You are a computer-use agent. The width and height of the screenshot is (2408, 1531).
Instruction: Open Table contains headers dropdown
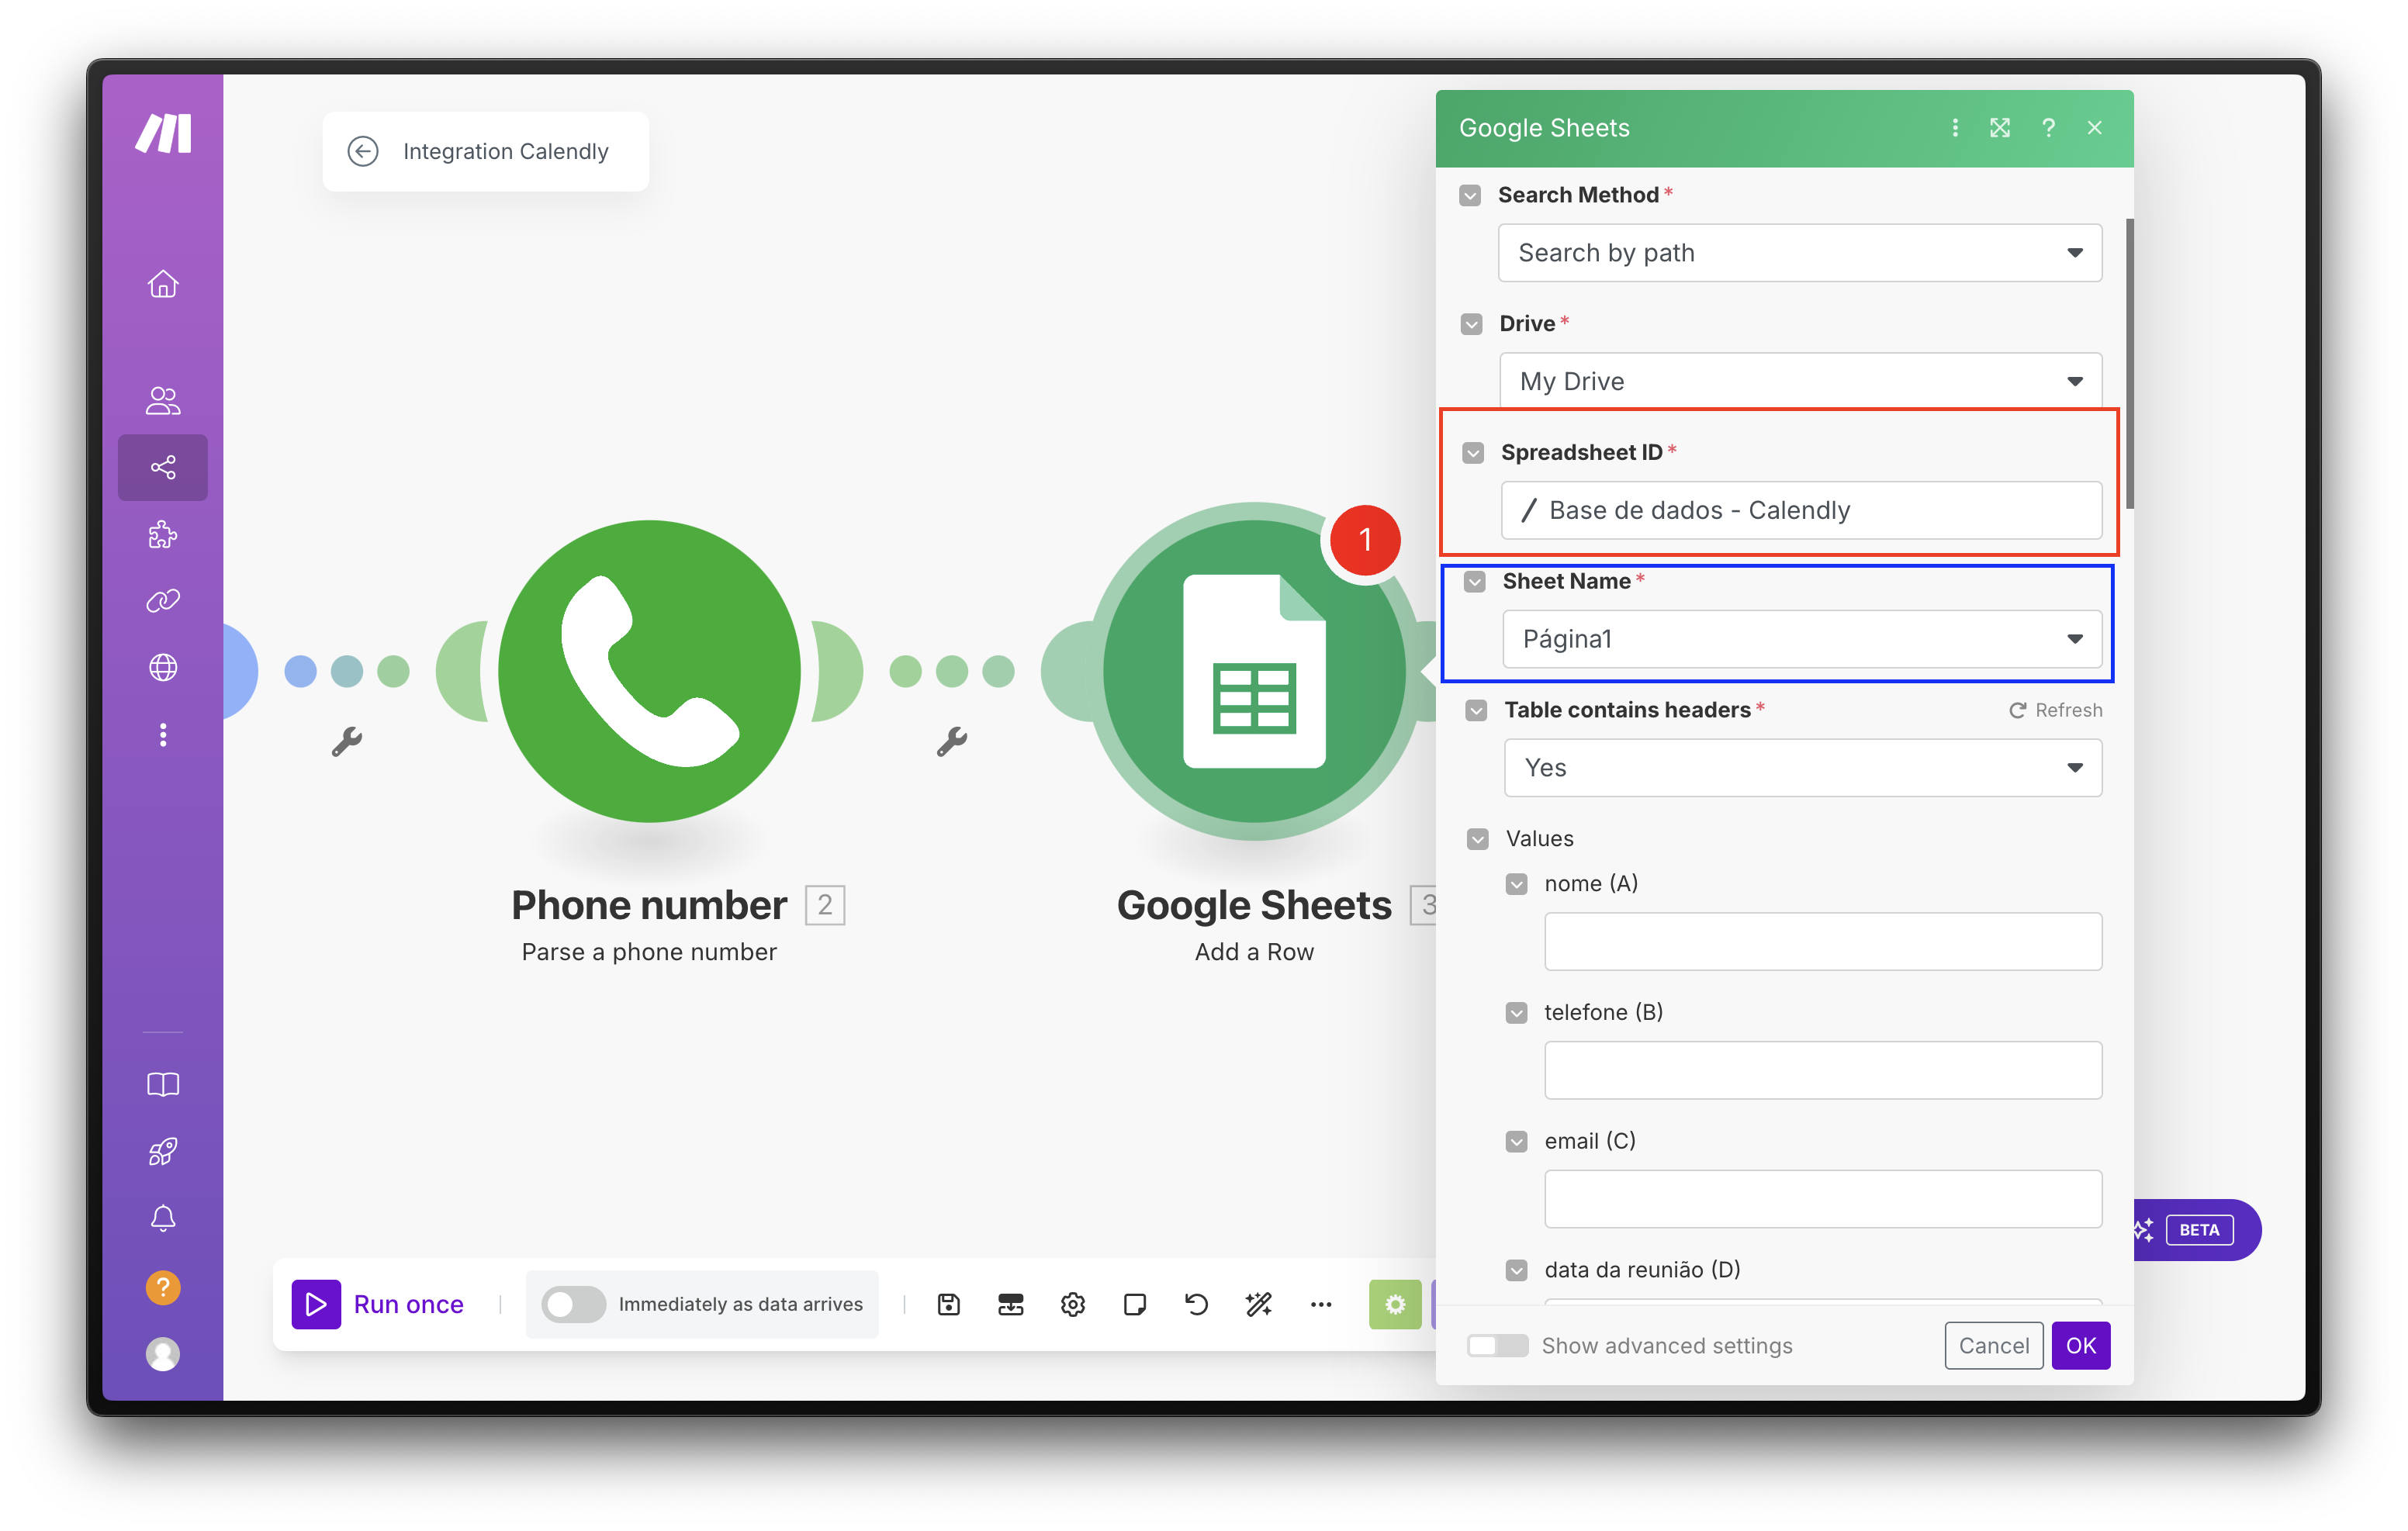coord(1802,768)
